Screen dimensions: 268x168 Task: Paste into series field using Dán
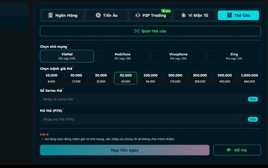click(x=253, y=99)
